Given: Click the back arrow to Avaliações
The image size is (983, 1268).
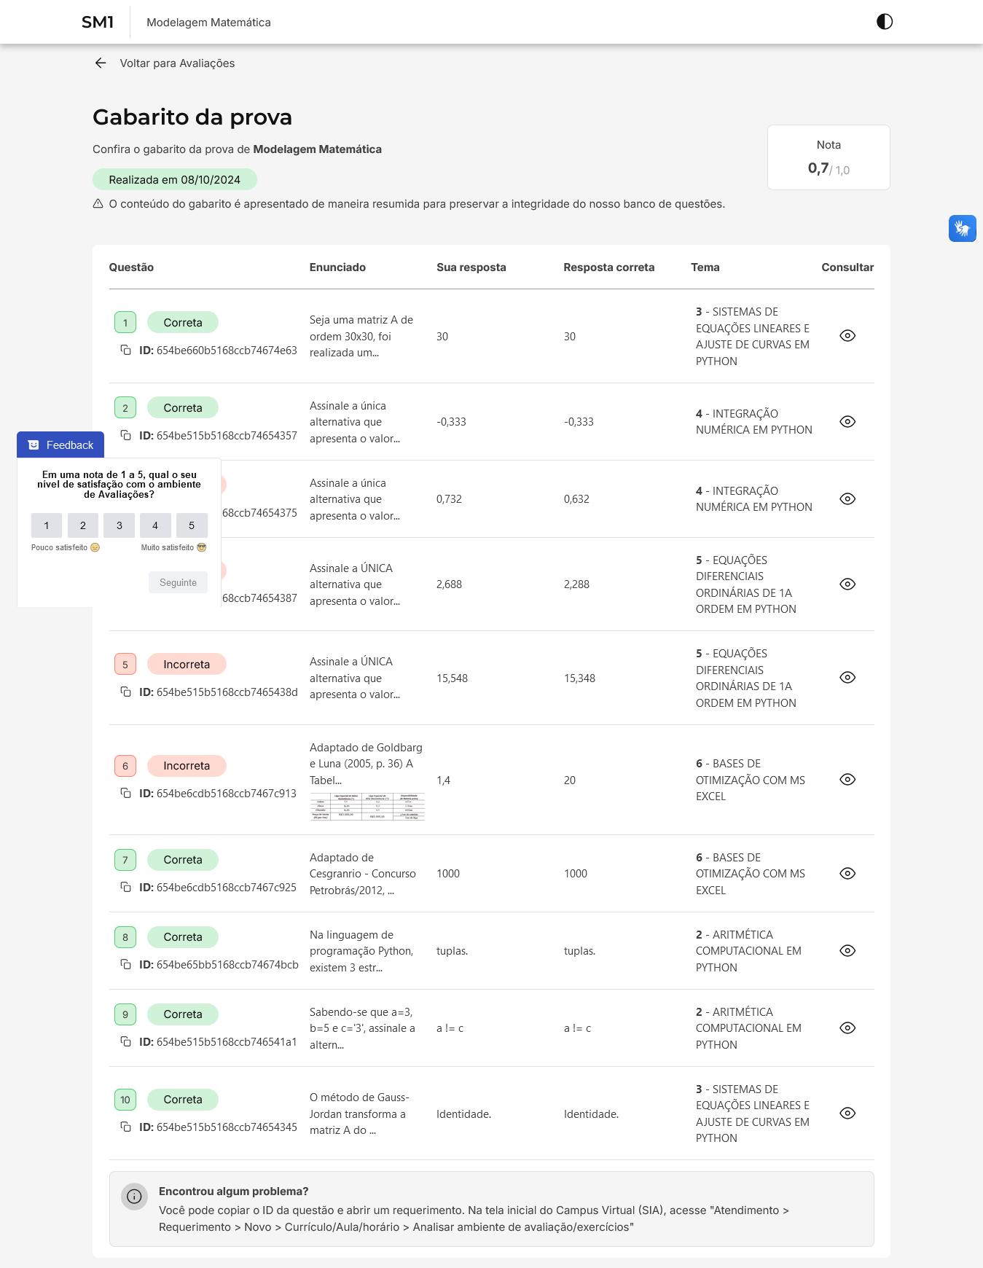Looking at the screenshot, I should click(x=101, y=63).
